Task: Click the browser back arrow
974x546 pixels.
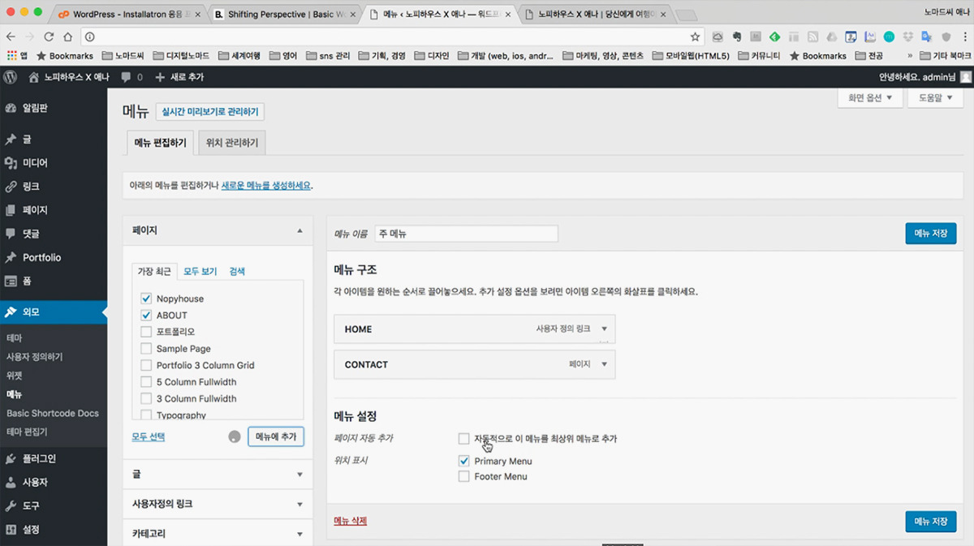Action: pos(11,37)
